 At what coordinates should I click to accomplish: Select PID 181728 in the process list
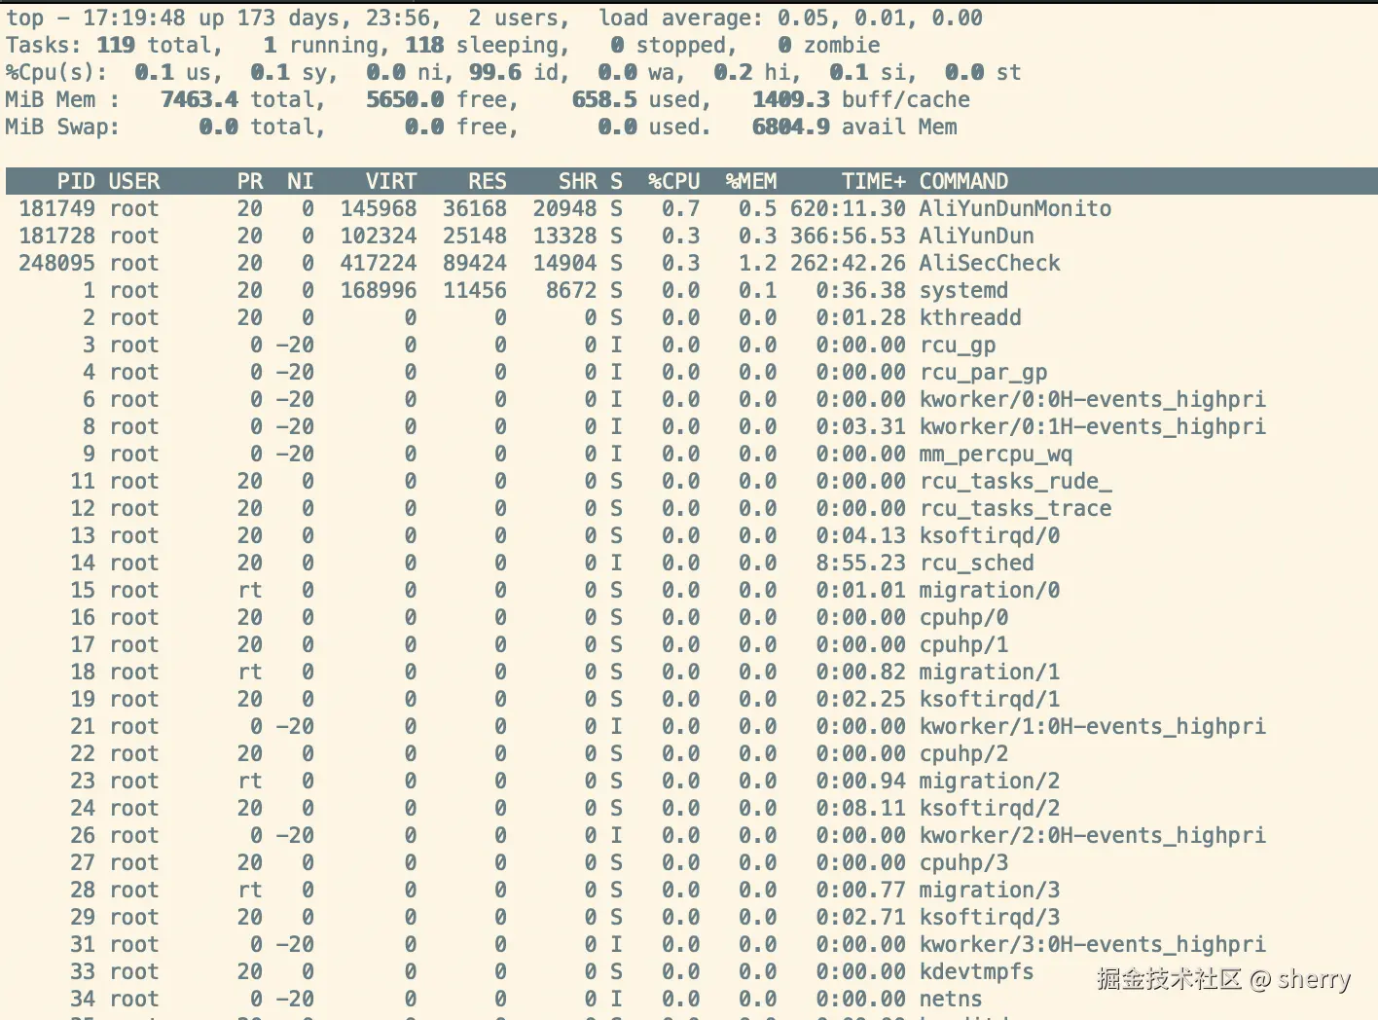(x=56, y=236)
